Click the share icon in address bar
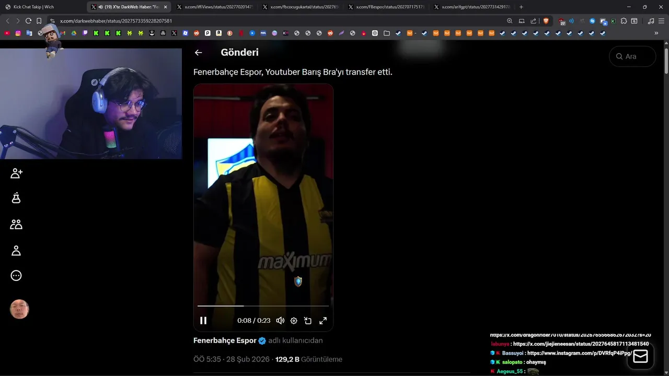669x376 pixels. (534, 21)
